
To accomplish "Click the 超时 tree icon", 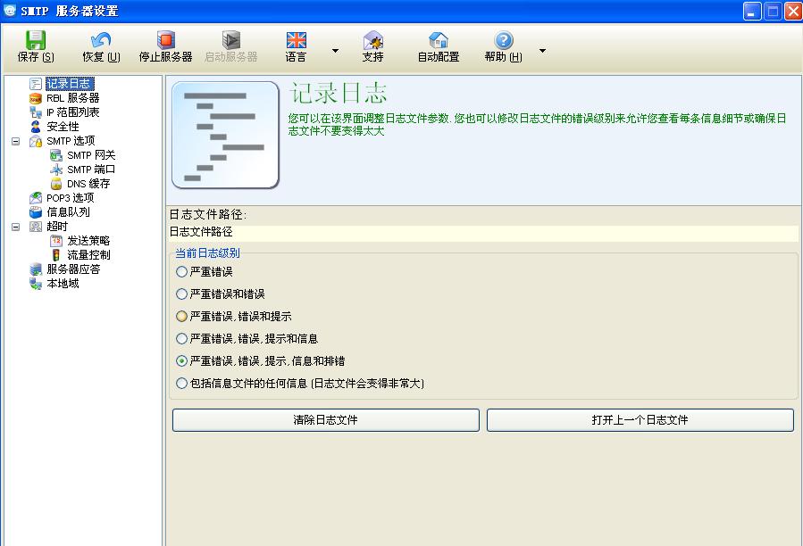I will tap(36, 227).
